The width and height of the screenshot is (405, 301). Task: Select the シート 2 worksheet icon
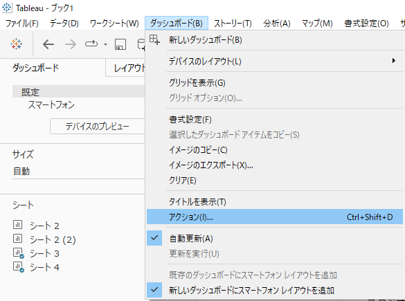pos(17,225)
